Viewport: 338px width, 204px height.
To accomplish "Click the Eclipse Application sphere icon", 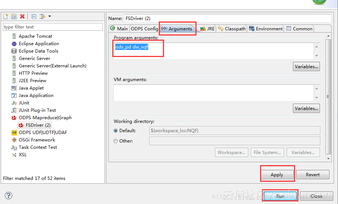I will tap(14, 44).
